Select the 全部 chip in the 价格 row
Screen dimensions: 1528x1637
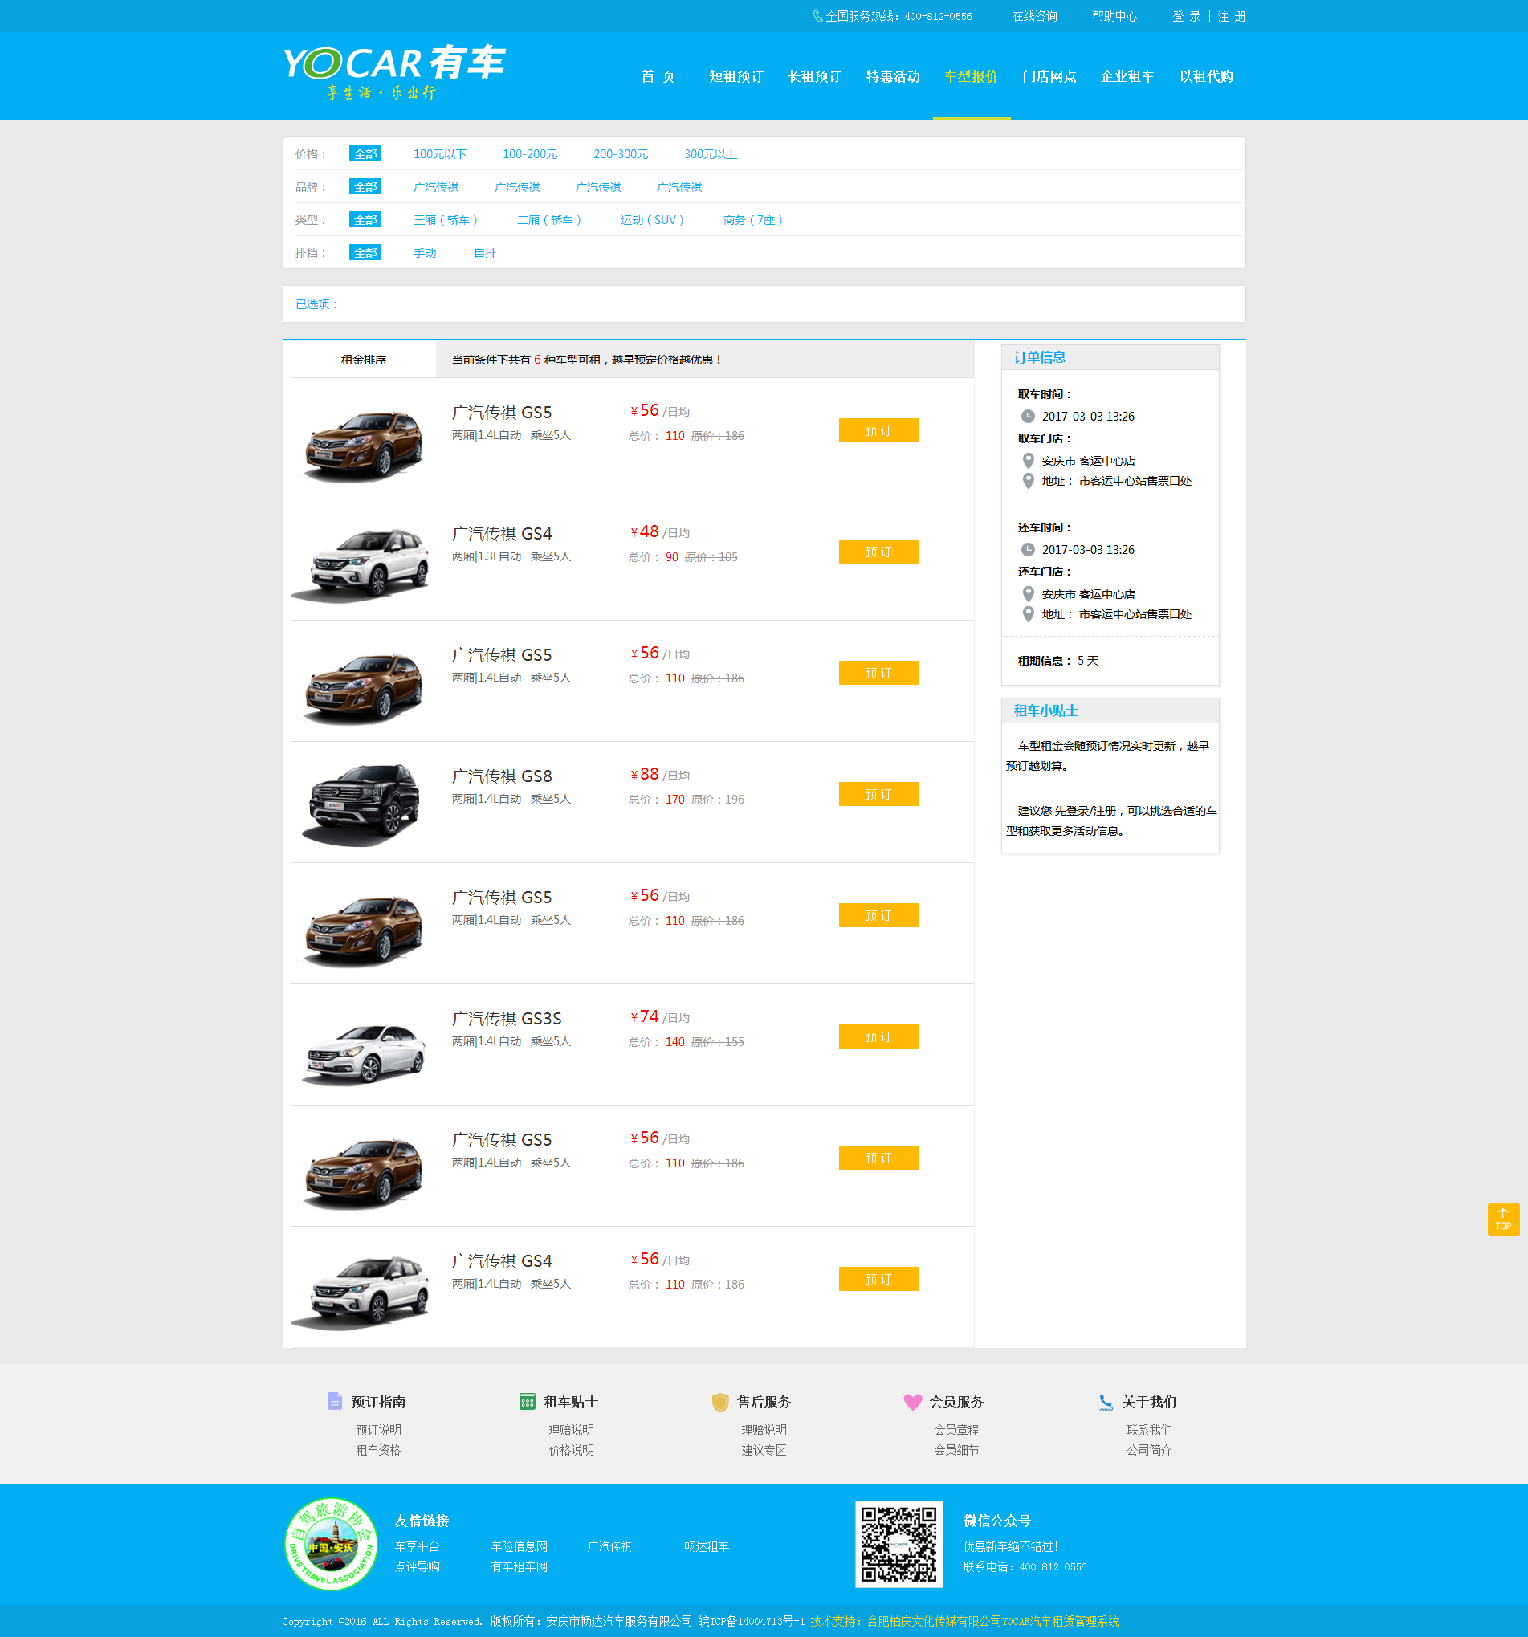tap(365, 154)
